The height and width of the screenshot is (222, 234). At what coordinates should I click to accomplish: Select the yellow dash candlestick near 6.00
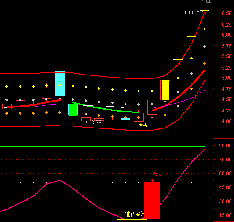pos(191,36)
